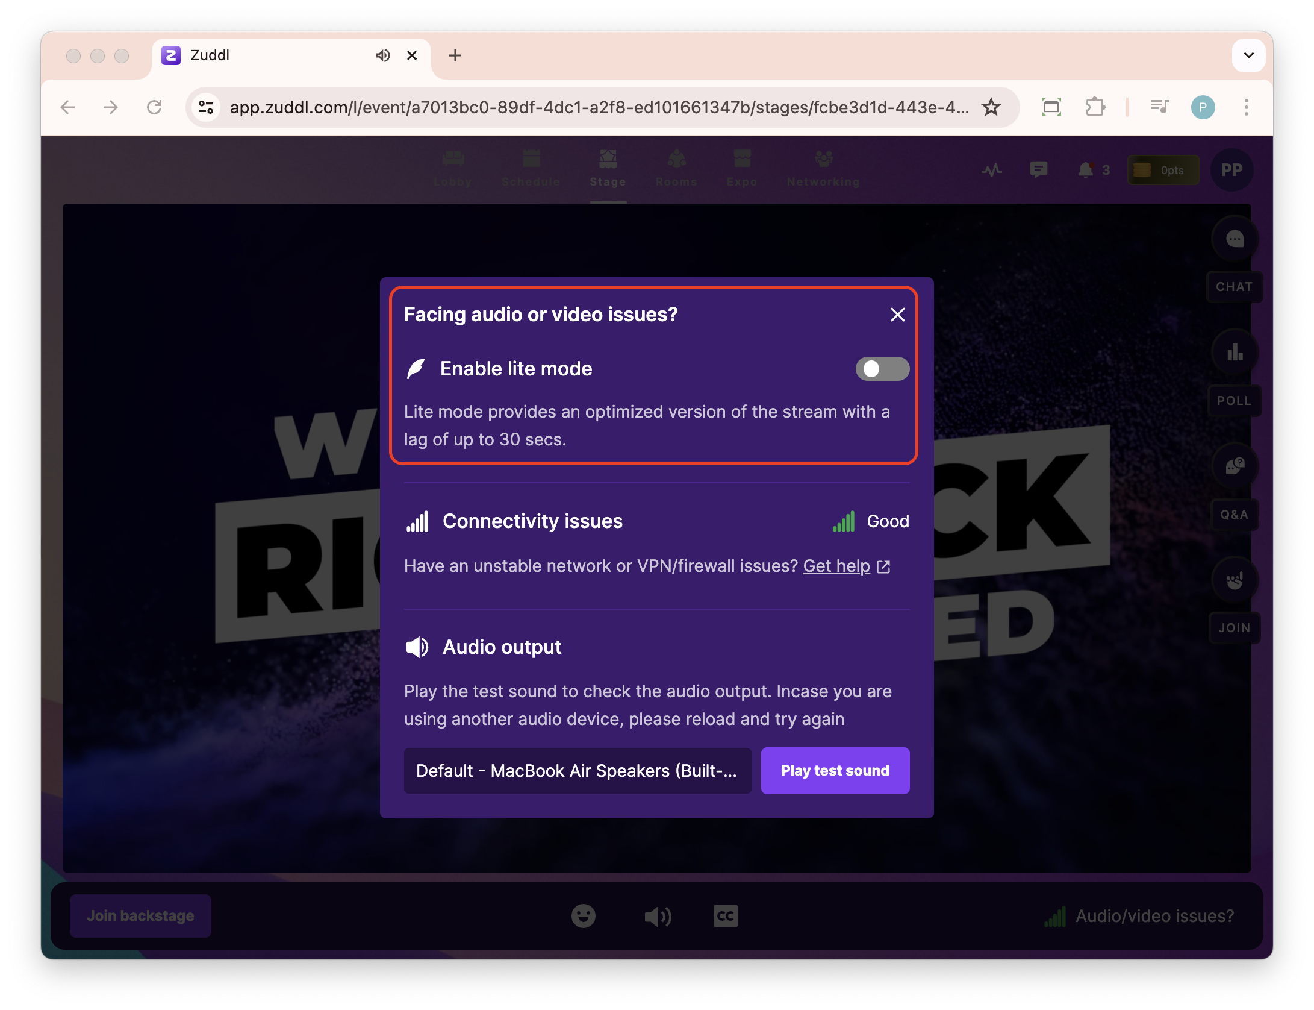Close the audio/video issues dialog
Screen dimensions: 1314x1010
pos(897,315)
